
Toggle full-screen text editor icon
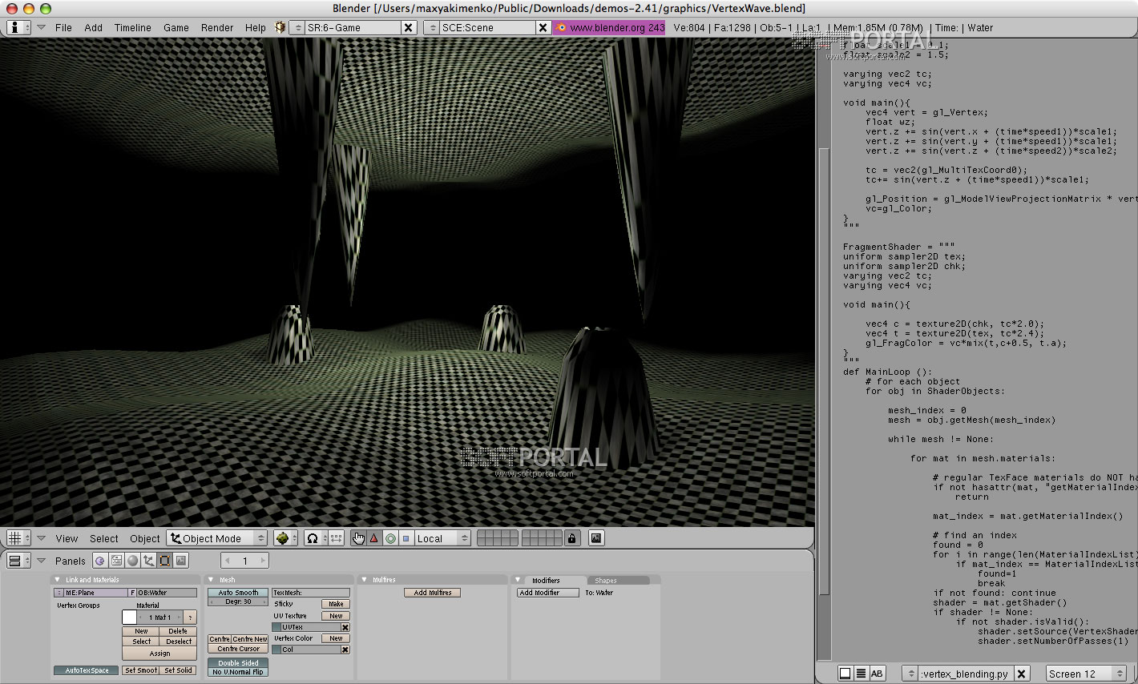tap(845, 674)
